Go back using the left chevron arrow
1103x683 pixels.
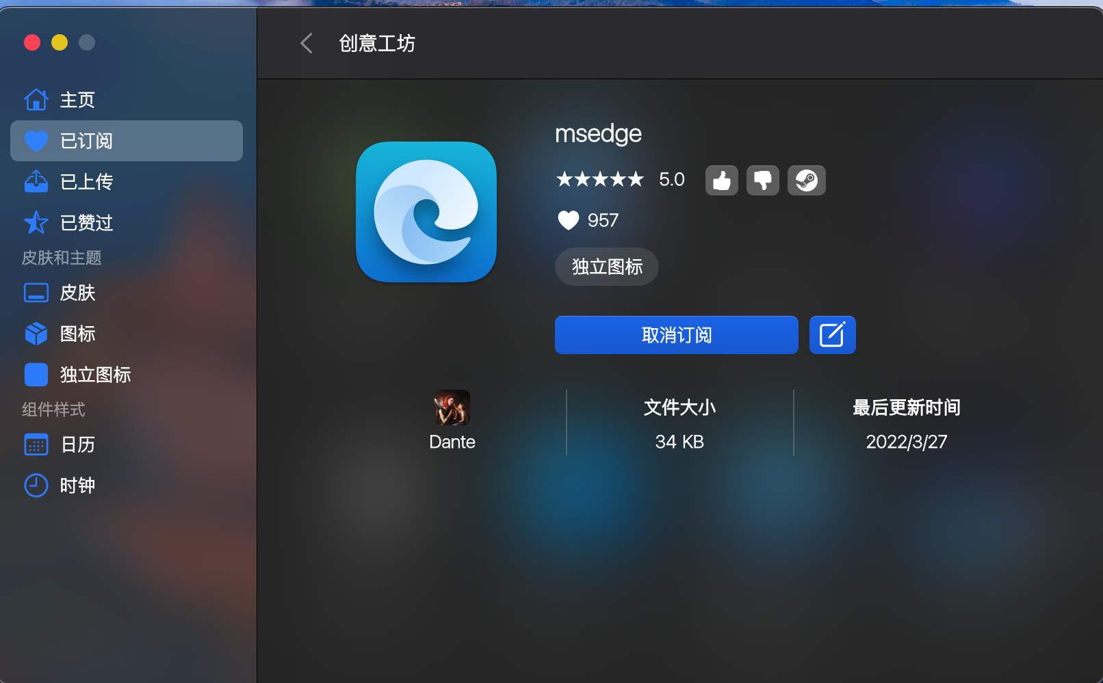coord(307,43)
